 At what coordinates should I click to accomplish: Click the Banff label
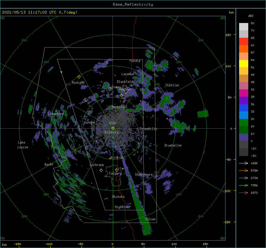click(49, 164)
